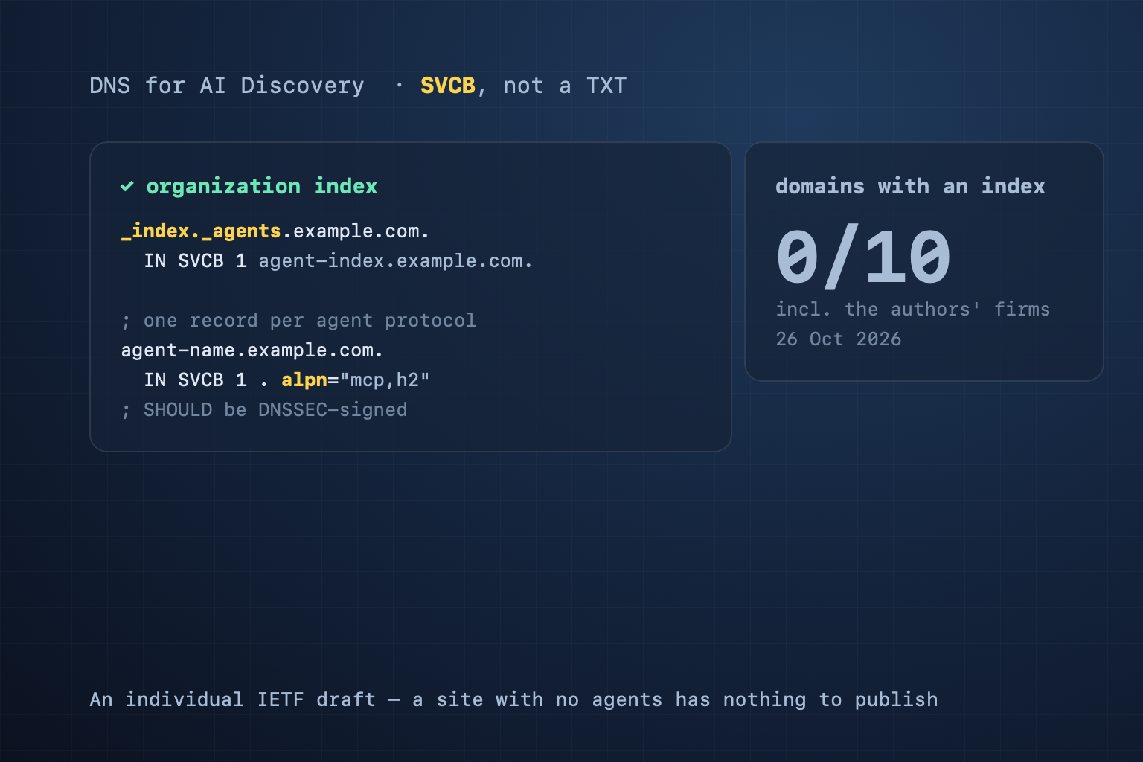Select the heading 'organization index'
Viewport: 1143px width, 762px height.
262,186
